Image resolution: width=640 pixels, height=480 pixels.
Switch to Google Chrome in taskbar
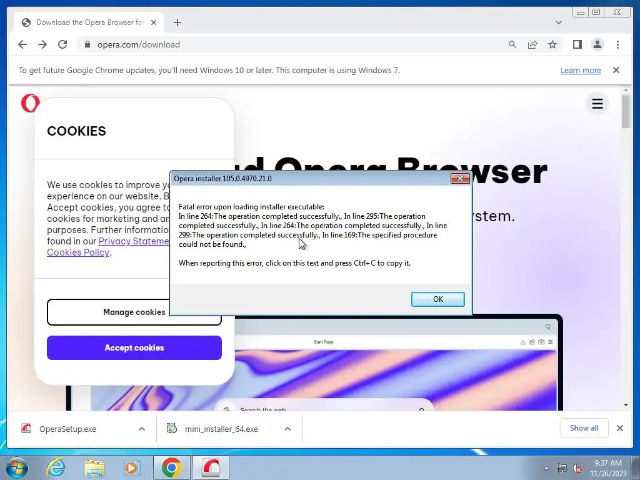[172, 467]
